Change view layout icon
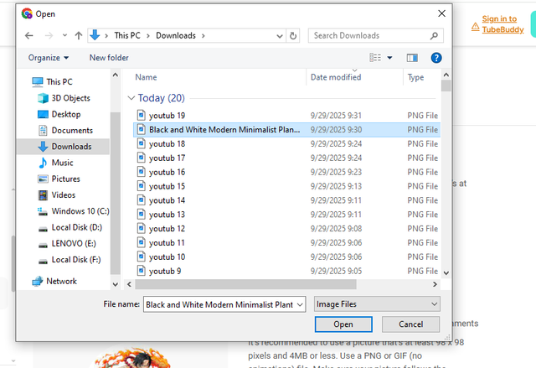Viewport: 536px width, 368px height. point(375,58)
